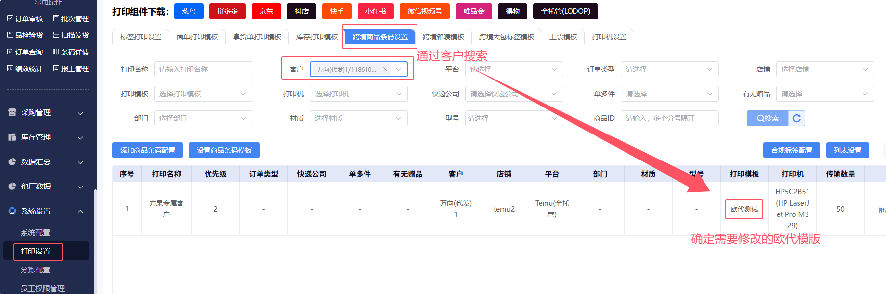Viewport: 886px width, 294px height.
Task: Expand the 采购管理 sidebar menu
Action: coord(47,113)
